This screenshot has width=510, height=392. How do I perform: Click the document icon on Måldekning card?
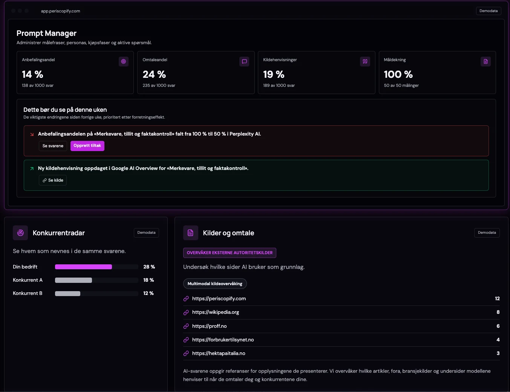point(485,62)
